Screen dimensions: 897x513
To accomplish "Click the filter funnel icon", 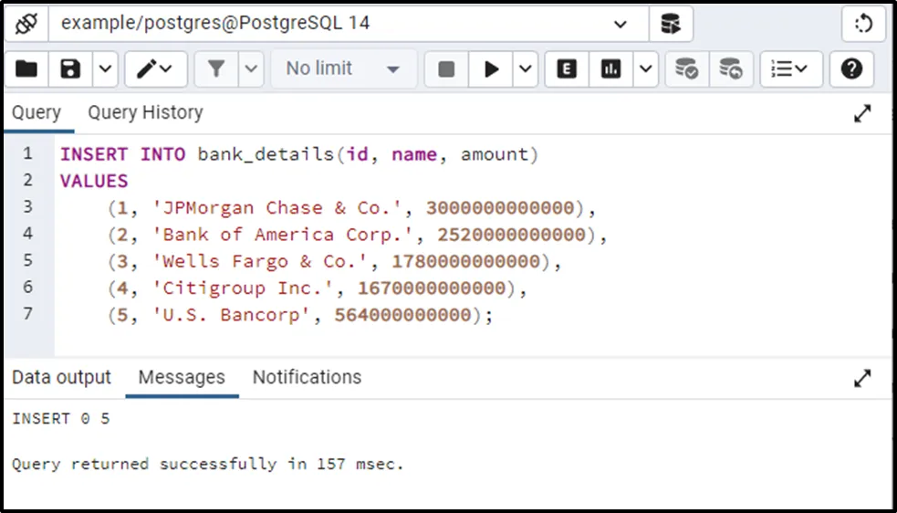I will click(x=216, y=69).
